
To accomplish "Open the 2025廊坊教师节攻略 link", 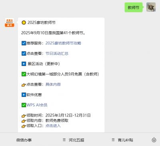I will click(63, 43).
